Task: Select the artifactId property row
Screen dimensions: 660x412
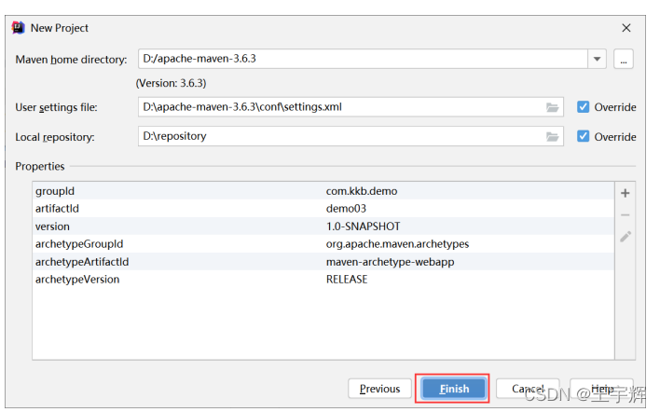Action: pos(323,208)
